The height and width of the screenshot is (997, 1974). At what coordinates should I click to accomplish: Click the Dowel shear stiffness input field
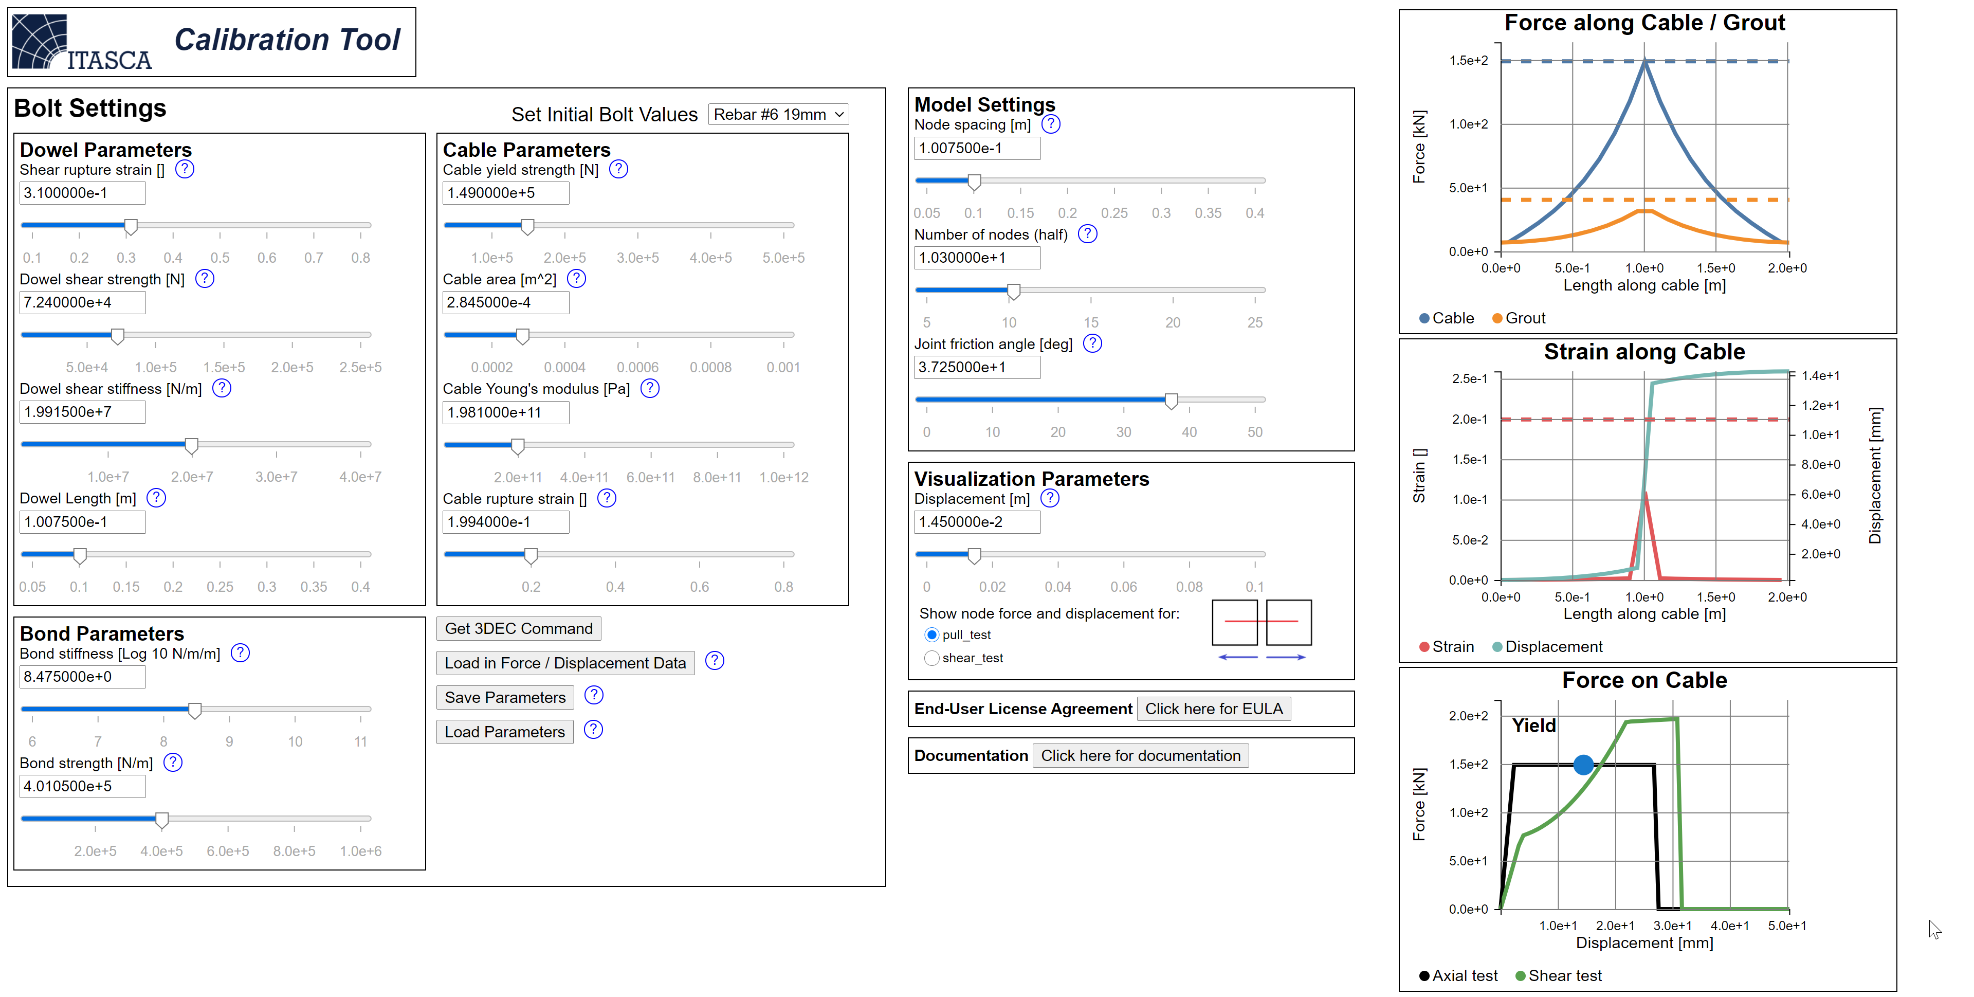[83, 412]
